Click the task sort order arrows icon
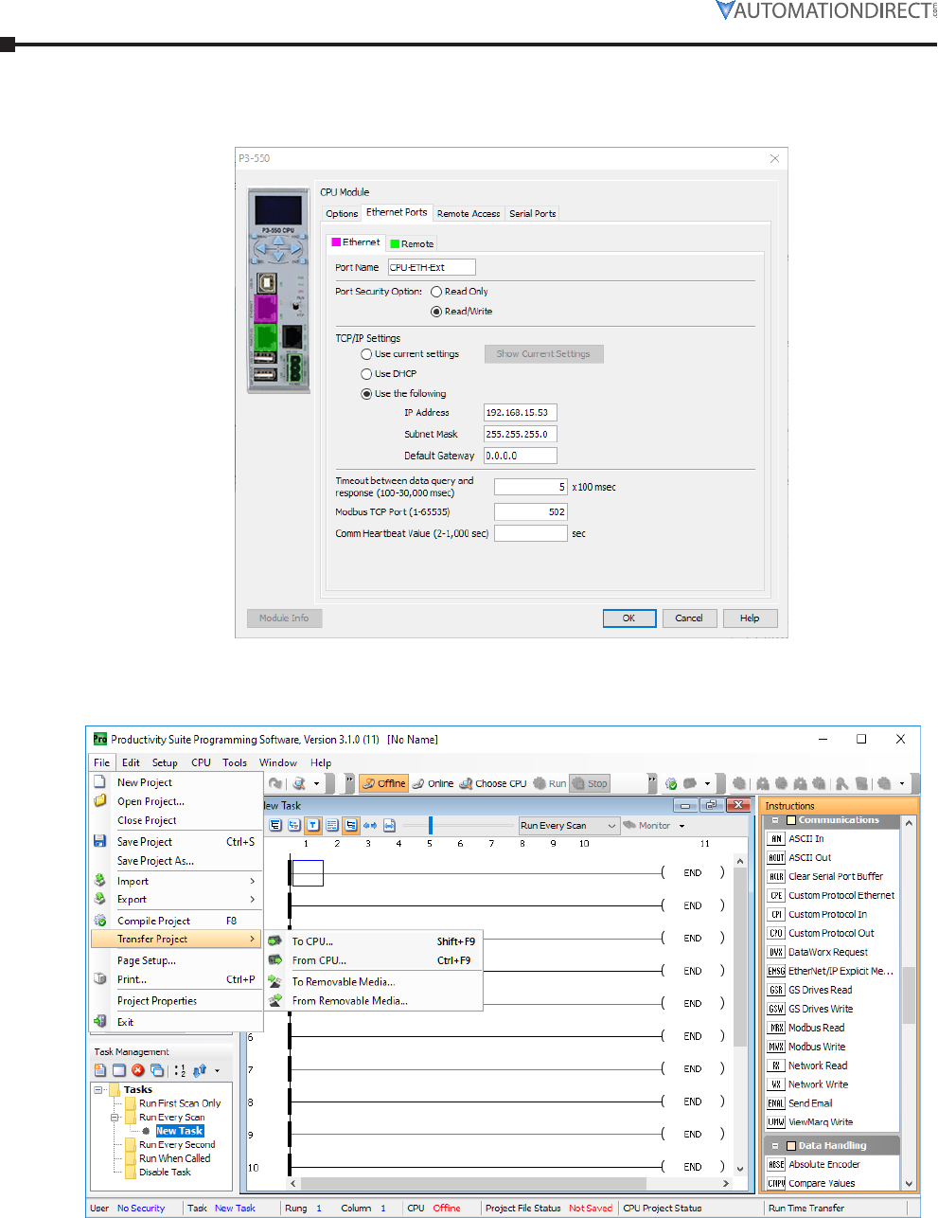 [200, 1070]
